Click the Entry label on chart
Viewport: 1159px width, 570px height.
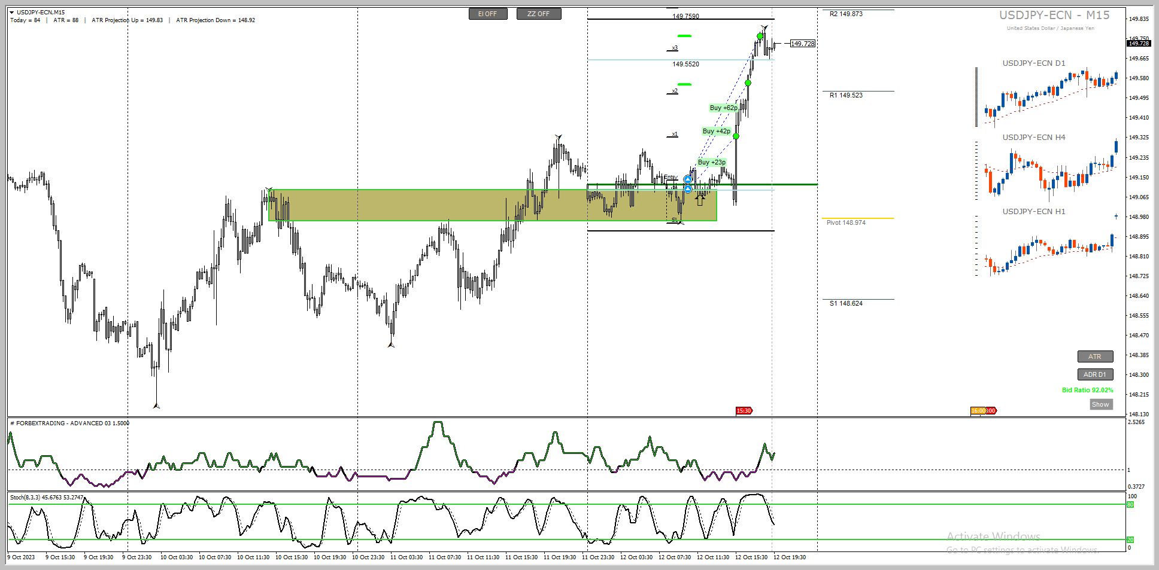tap(670, 177)
